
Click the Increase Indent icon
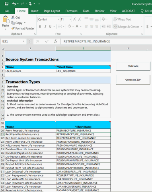click(x=109, y=27)
